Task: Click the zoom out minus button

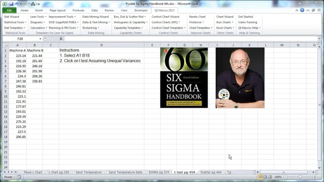Action: click(286, 177)
